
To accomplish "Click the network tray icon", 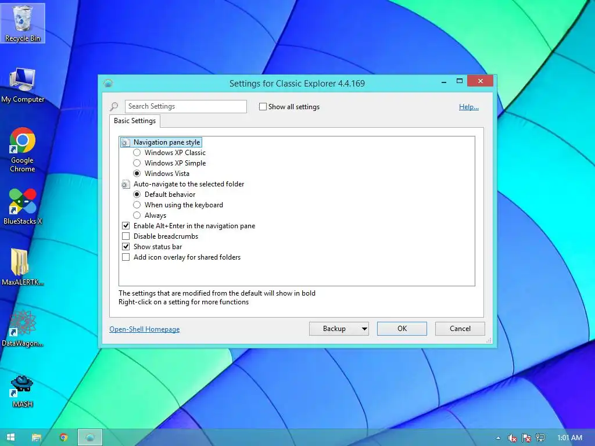I will [x=540, y=438].
